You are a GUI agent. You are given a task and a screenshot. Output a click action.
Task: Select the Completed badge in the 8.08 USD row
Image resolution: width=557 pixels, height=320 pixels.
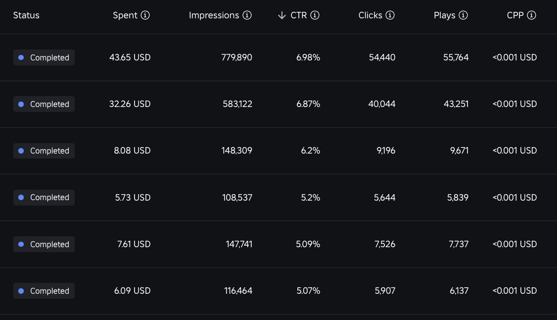44,151
